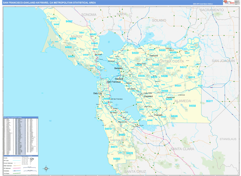Select the San Francisco city label

(x=114, y=82)
